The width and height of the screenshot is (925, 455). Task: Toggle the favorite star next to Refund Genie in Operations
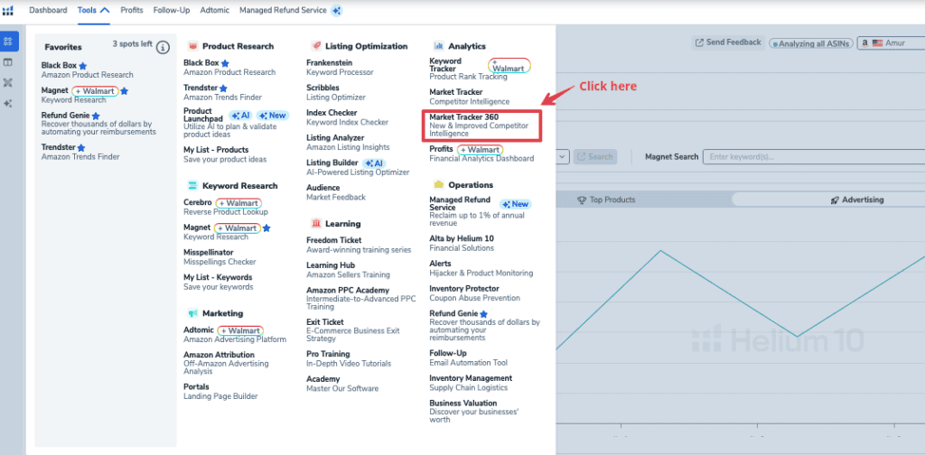pos(484,314)
